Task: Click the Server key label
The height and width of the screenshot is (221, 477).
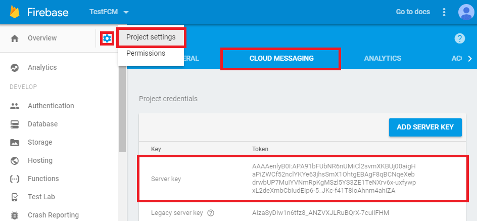Action: (x=166, y=179)
